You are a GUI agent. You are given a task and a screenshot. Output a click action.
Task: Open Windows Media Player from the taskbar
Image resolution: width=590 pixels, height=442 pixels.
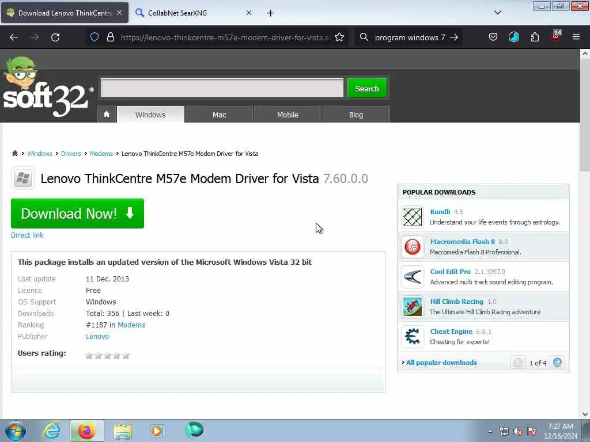point(157,430)
